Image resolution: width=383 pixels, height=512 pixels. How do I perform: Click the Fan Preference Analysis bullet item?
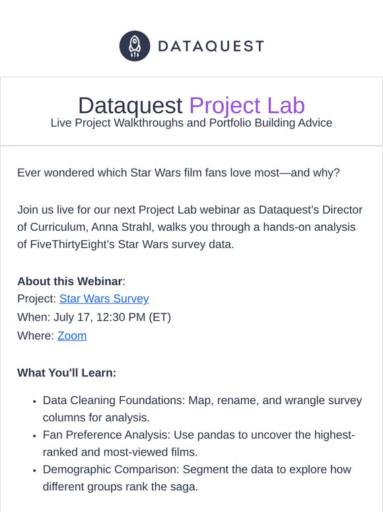(x=199, y=443)
